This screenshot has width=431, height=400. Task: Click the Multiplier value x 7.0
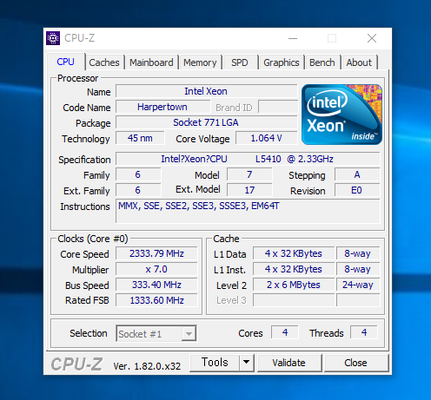click(x=156, y=269)
